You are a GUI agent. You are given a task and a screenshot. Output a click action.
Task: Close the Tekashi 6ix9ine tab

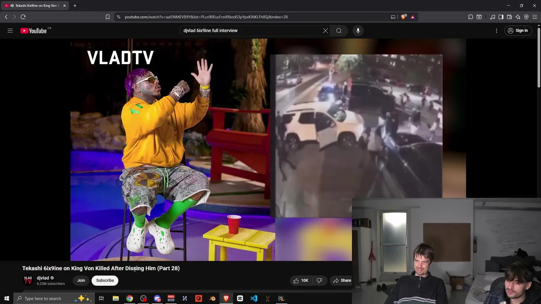64,5
